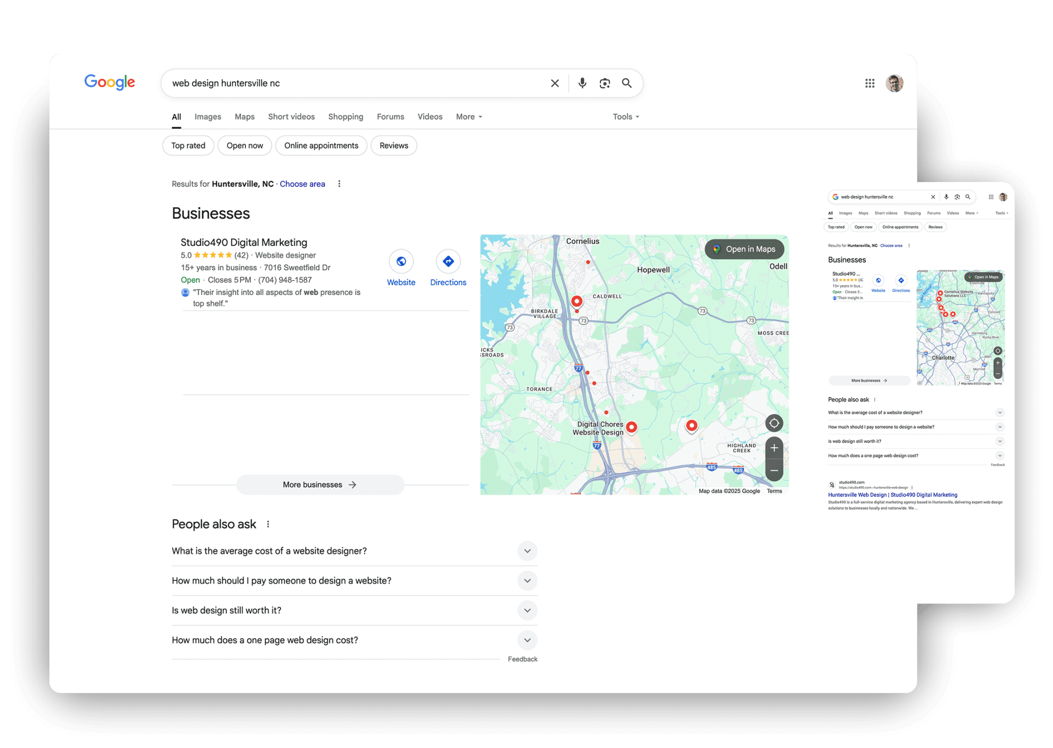Viewport: 1053px width, 748px height.
Task: Toggle the Top rated filter chip, large window
Action: click(x=188, y=145)
